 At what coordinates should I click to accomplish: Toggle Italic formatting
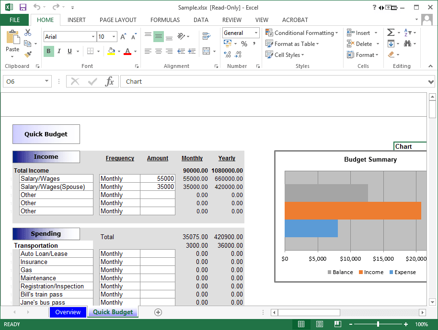click(59, 51)
